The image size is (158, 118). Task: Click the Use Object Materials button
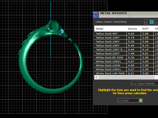(145, 83)
